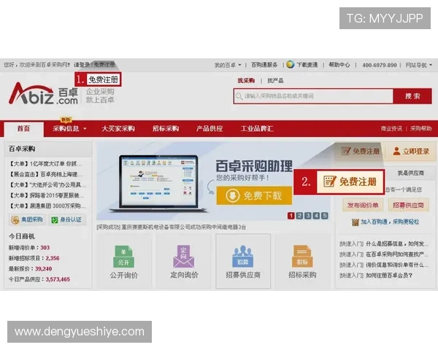Go to the 首页 tab
438x350 pixels.
click(24, 129)
